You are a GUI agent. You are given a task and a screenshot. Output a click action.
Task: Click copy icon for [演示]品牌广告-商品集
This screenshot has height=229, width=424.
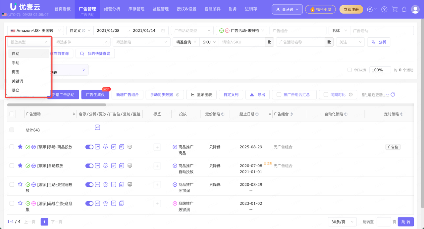122,203
